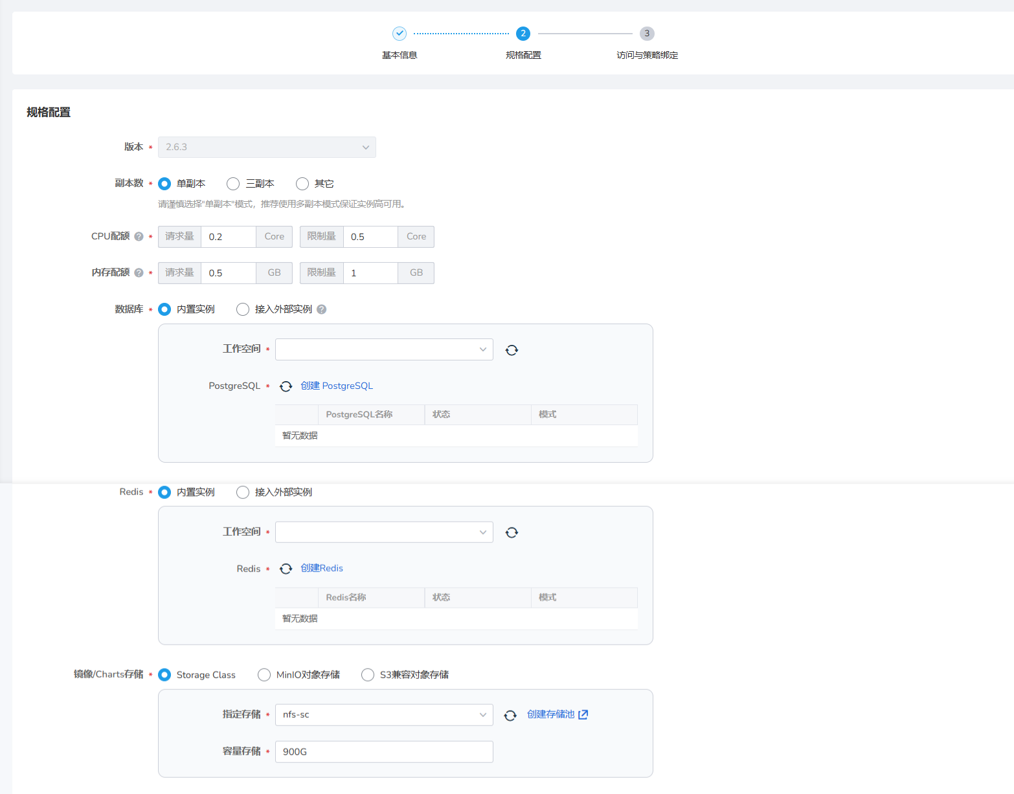Select the 三副本 replica option
This screenshot has width=1014, height=794.
[x=234, y=184]
